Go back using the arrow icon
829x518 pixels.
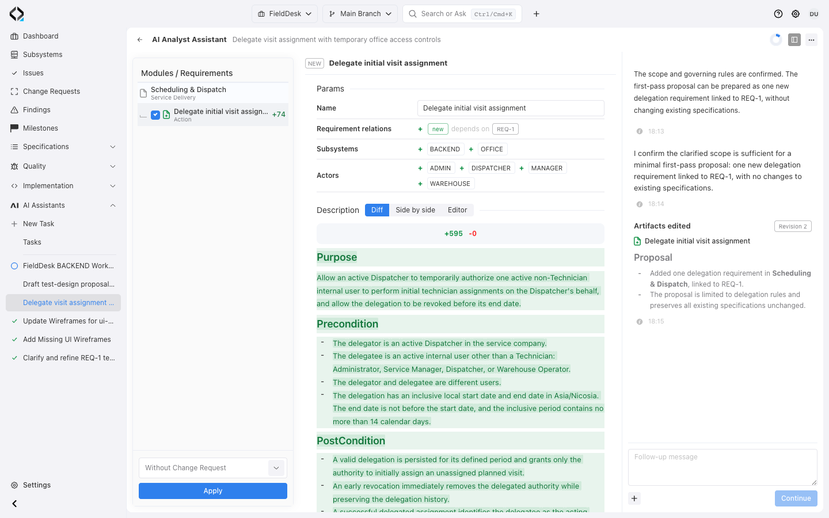point(140,40)
